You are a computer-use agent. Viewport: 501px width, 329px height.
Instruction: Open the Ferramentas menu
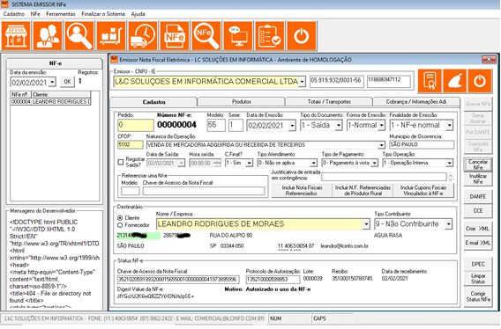[x=61, y=14]
